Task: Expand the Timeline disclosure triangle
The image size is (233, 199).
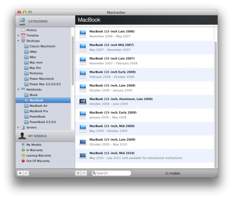Action: (18, 35)
